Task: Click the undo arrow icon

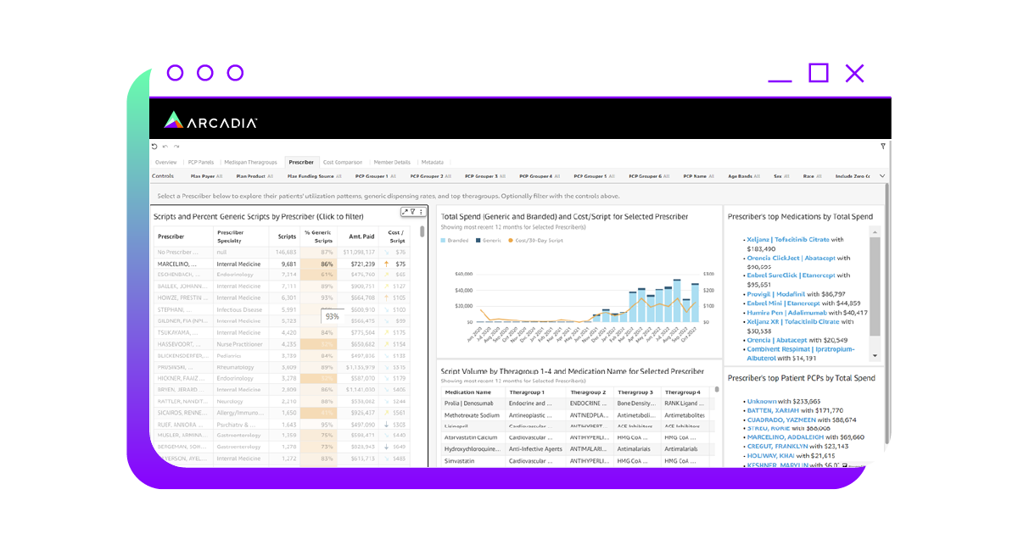Action: click(165, 146)
